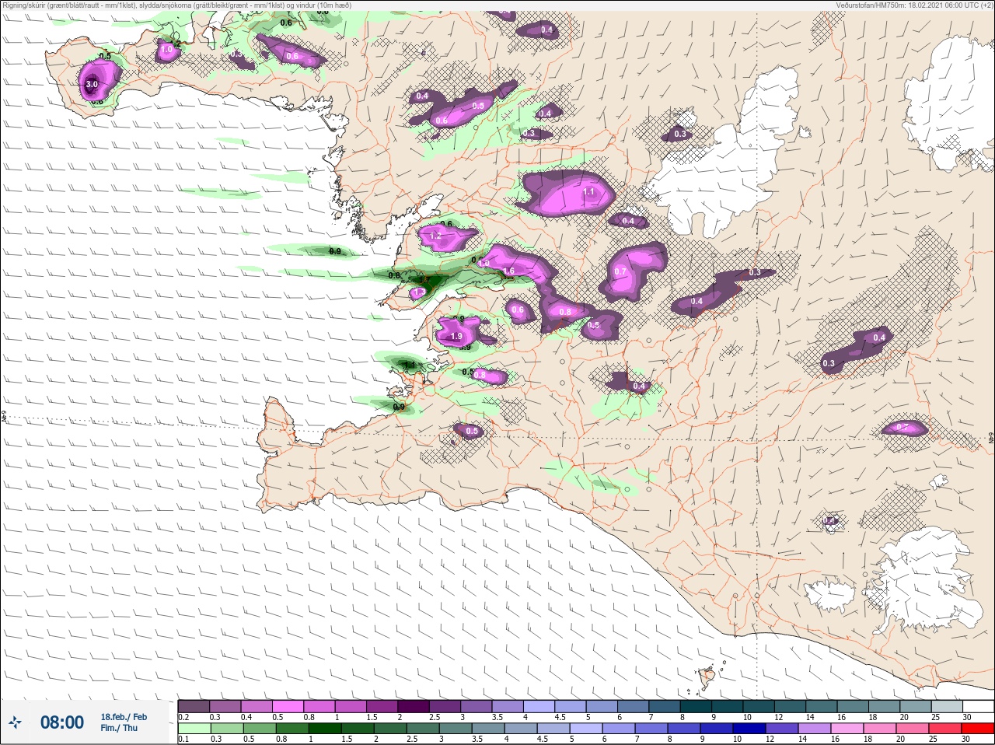Click the Veðurstofan/HM750m model run header text
The height and width of the screenshot is (745, 995).
tap(914, 5)
